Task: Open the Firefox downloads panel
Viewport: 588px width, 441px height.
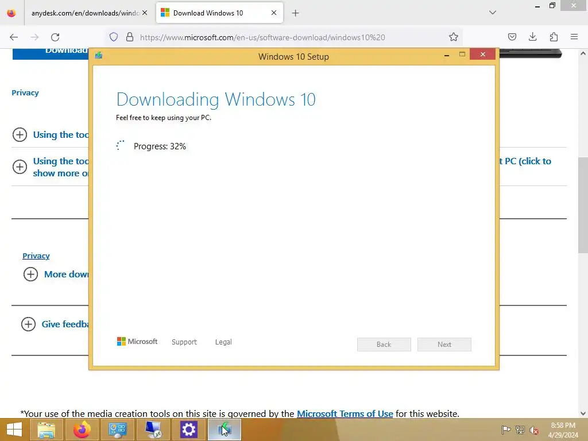Action: click(x=532, y=37)
